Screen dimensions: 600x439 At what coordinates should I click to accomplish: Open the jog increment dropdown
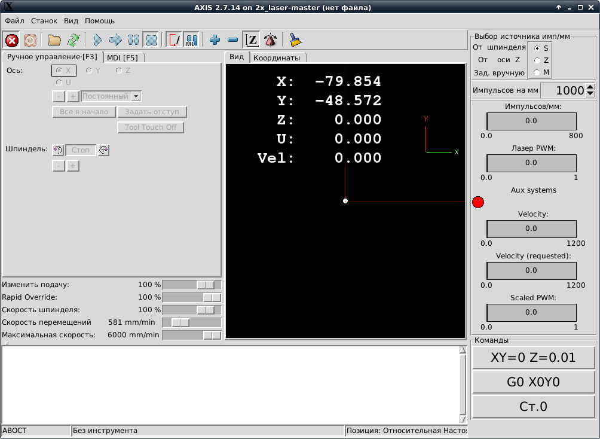pyautogui.click(x=136, y=96)
